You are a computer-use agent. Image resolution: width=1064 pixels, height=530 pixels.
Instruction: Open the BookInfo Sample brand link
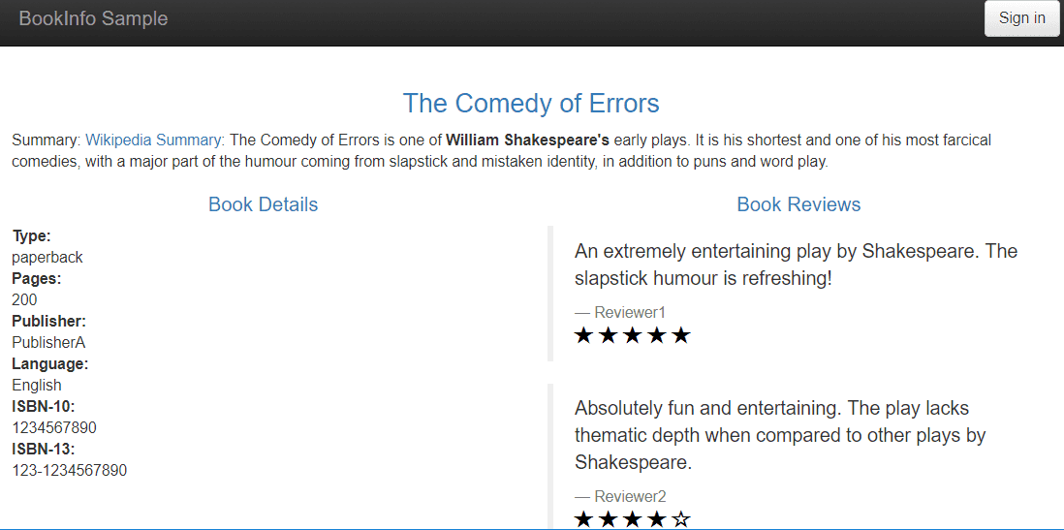[x=93, y=18]
